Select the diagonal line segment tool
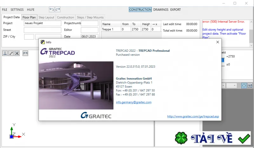Image resolution: width=254 pixels, height=148 pixels. [11, 53]
